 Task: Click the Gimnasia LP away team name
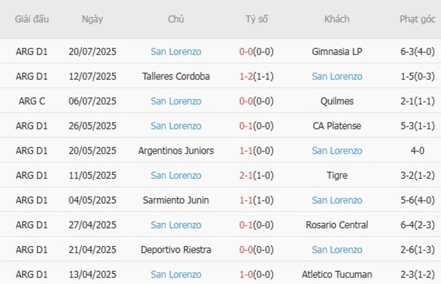[x=337, y=52]
